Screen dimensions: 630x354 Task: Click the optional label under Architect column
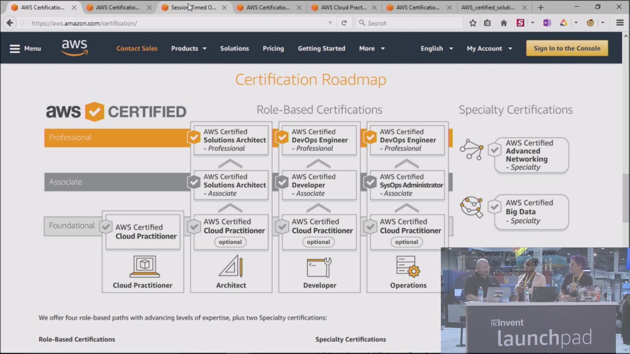coord(230,242)
